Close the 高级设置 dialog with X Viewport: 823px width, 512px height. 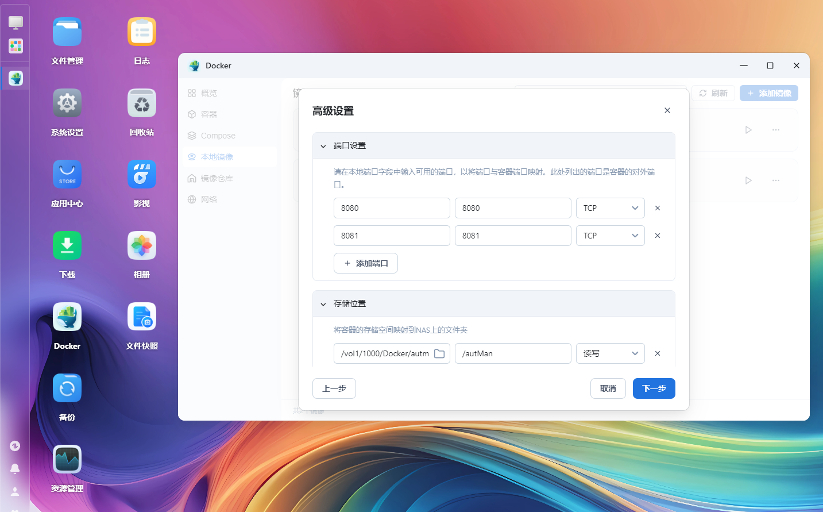[x=667, y=110]
